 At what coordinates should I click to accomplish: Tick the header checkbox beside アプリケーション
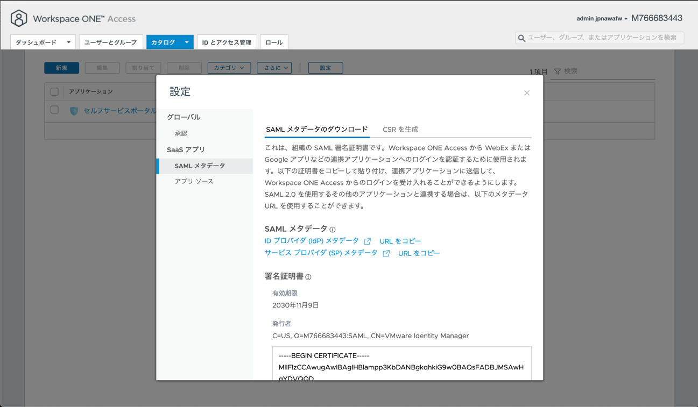tap(54, 91)
